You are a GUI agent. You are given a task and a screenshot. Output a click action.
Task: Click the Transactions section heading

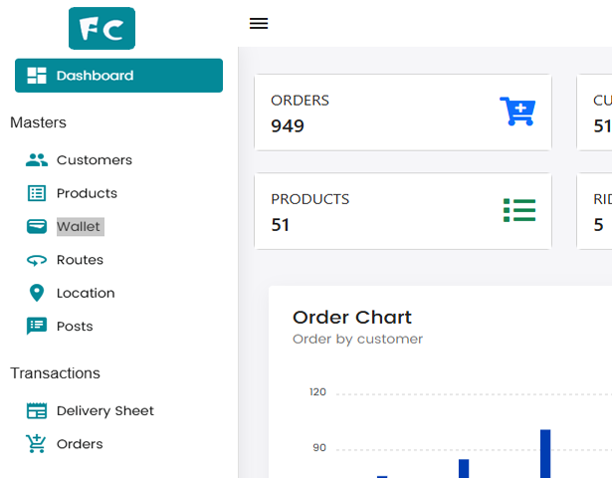(x=55, y=373)
